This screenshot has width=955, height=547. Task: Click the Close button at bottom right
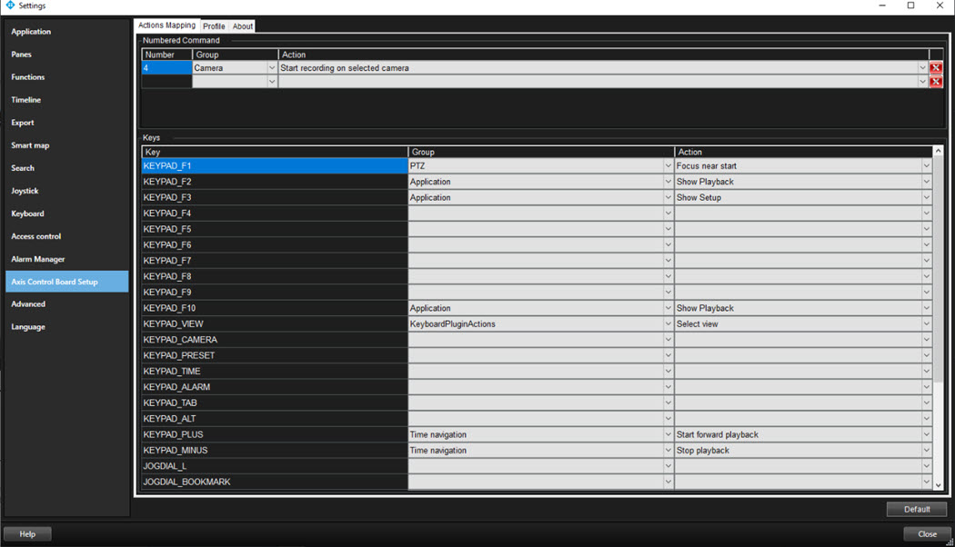(927, 534)
